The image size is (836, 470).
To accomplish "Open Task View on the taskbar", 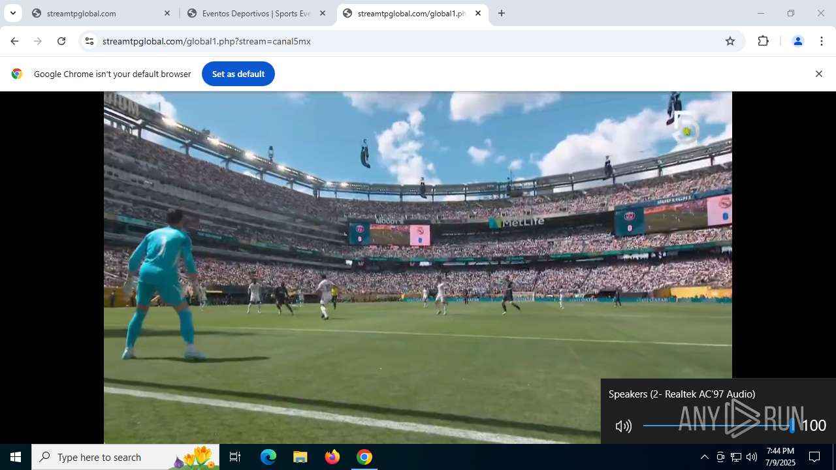I will (235, 457).
